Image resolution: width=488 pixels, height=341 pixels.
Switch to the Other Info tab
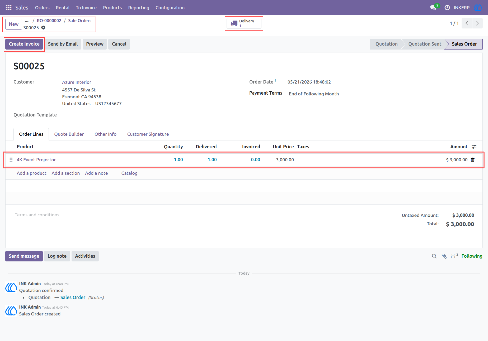pyautogui.click(x=105, y=134)
